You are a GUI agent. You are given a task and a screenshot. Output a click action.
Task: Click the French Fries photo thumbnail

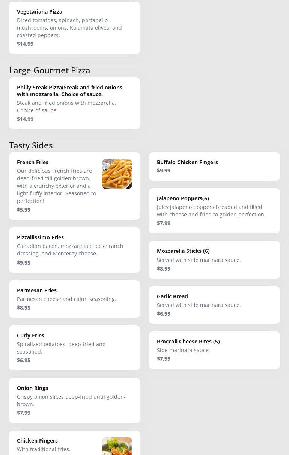pos(117,174)
